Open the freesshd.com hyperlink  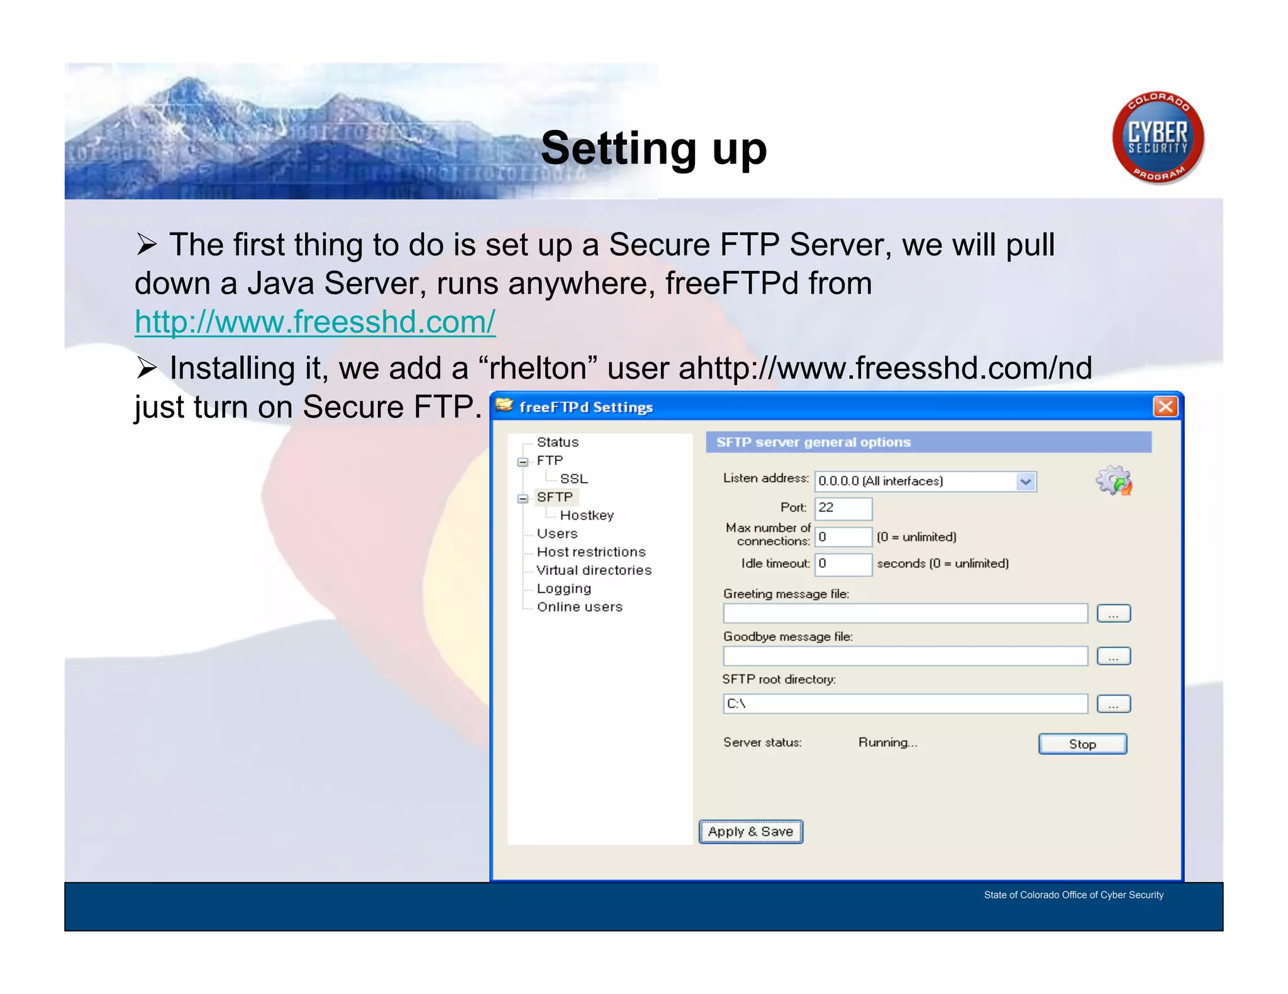(x=315, y=322)
